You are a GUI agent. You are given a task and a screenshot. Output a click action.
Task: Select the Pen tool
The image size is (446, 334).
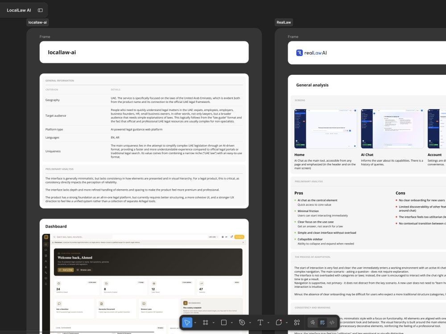click(242, 322)
